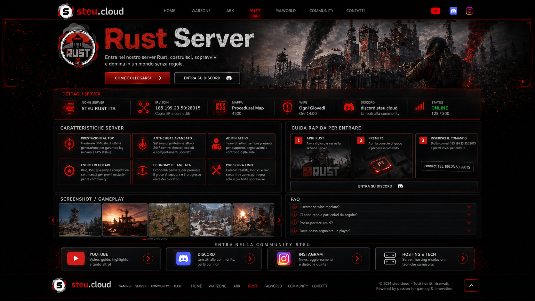Open the watchtower screenshot thumbnail
Screen dimensions: 535x301
(x=80, y=220)
